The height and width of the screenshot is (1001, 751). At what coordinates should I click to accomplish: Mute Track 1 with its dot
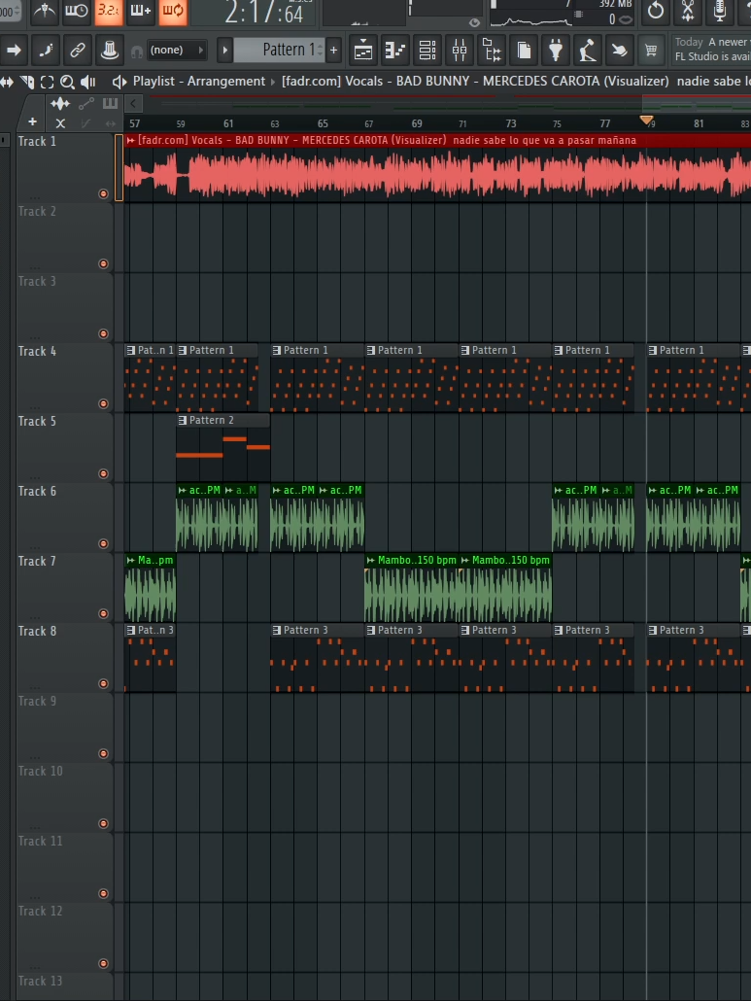[x=103, y=193]
